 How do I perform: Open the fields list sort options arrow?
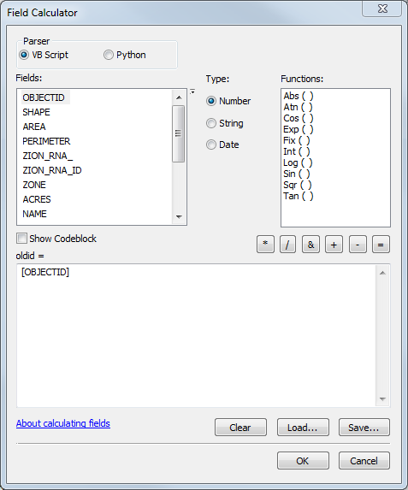192,92
